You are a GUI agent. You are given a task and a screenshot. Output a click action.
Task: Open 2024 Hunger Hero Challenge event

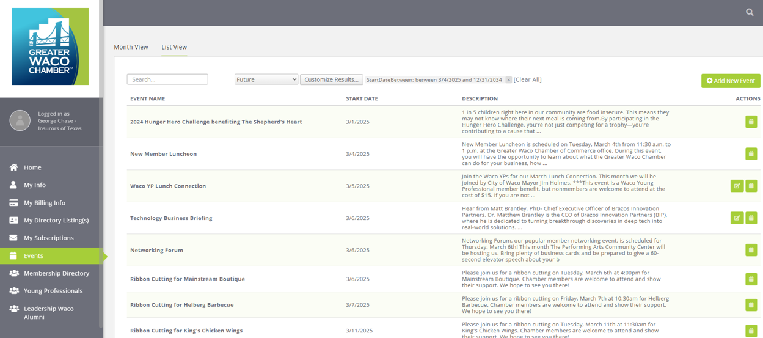216,122
